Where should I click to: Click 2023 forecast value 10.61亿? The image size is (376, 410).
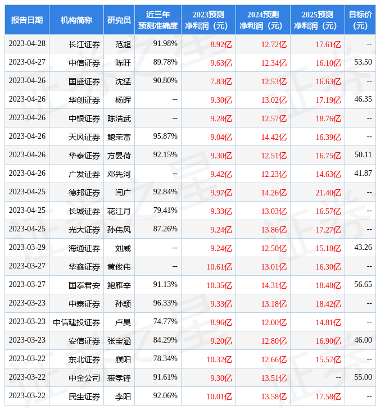[220, 267]
